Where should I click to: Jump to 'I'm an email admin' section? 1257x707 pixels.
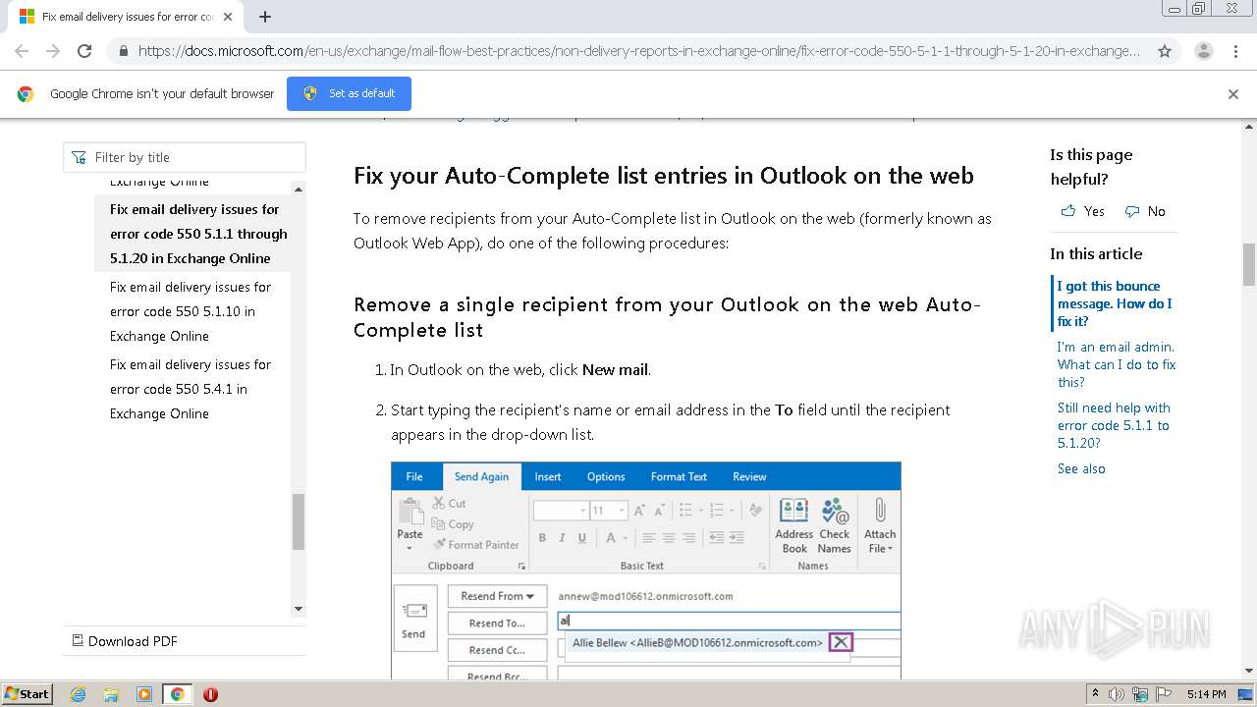pos(1116,364)
